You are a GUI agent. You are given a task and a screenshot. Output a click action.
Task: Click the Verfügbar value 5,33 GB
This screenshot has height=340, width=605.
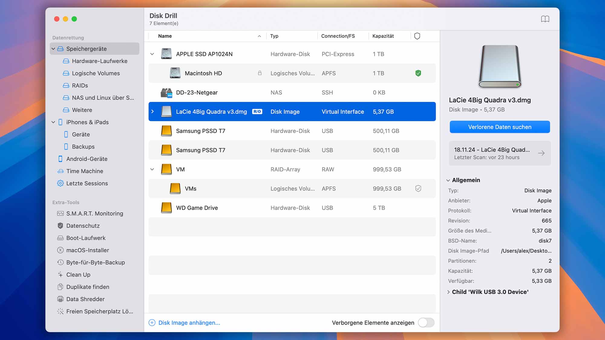(541, 281)
